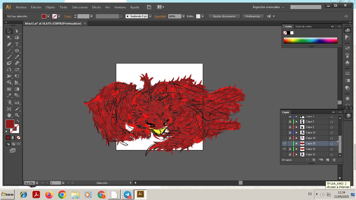This screenshot has height=200, width=356.
Task: Select the Pen tool
Action: tap(9, 44)
